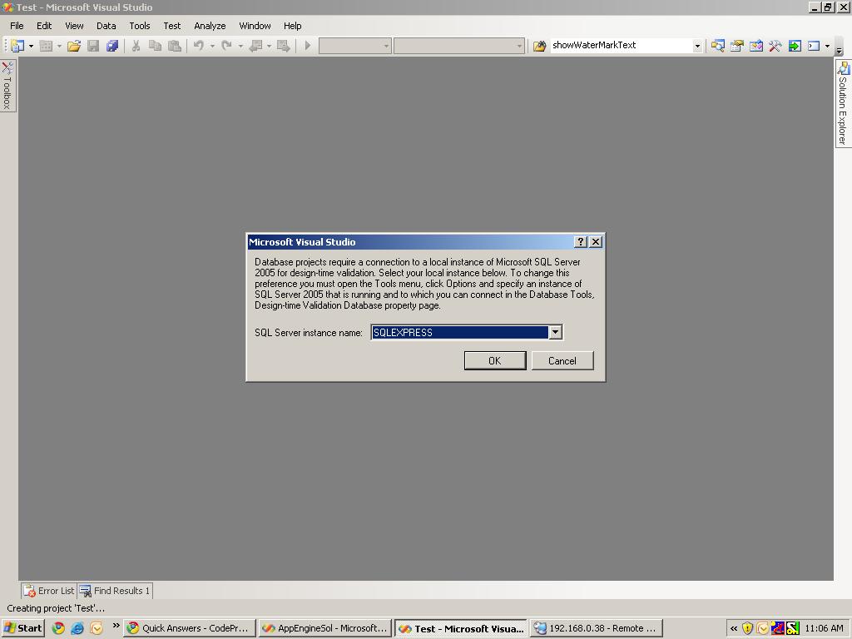Click the Object Browser toolbar icon
This screenshot has width=852, height=639.
pos(755,47)
